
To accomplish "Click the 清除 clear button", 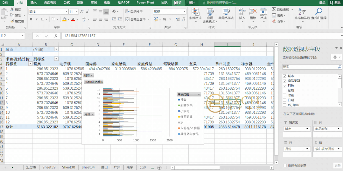I will tap(278, 21).
